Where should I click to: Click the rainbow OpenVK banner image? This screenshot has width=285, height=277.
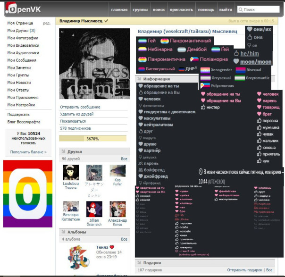[28, 193]
